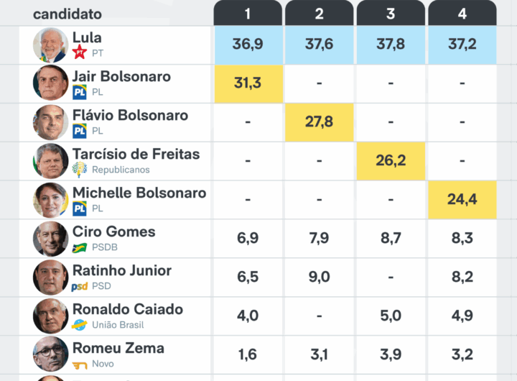Click Ciro Gomes' PSDB party icon
Viewport: 517px width, 381px height.
click(80, 247)
